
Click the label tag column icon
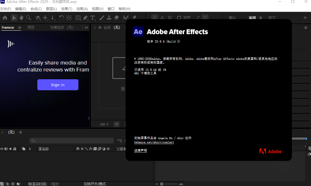24,149
